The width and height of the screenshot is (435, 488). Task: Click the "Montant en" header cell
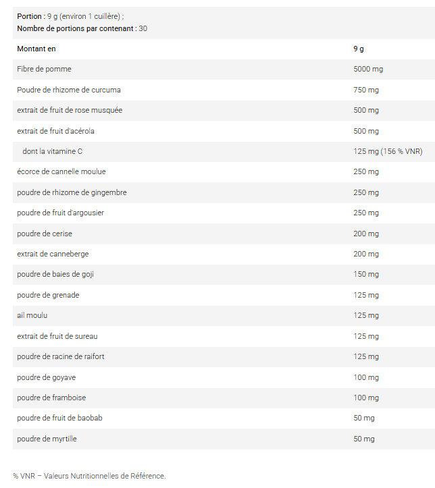tap(36, 49)
